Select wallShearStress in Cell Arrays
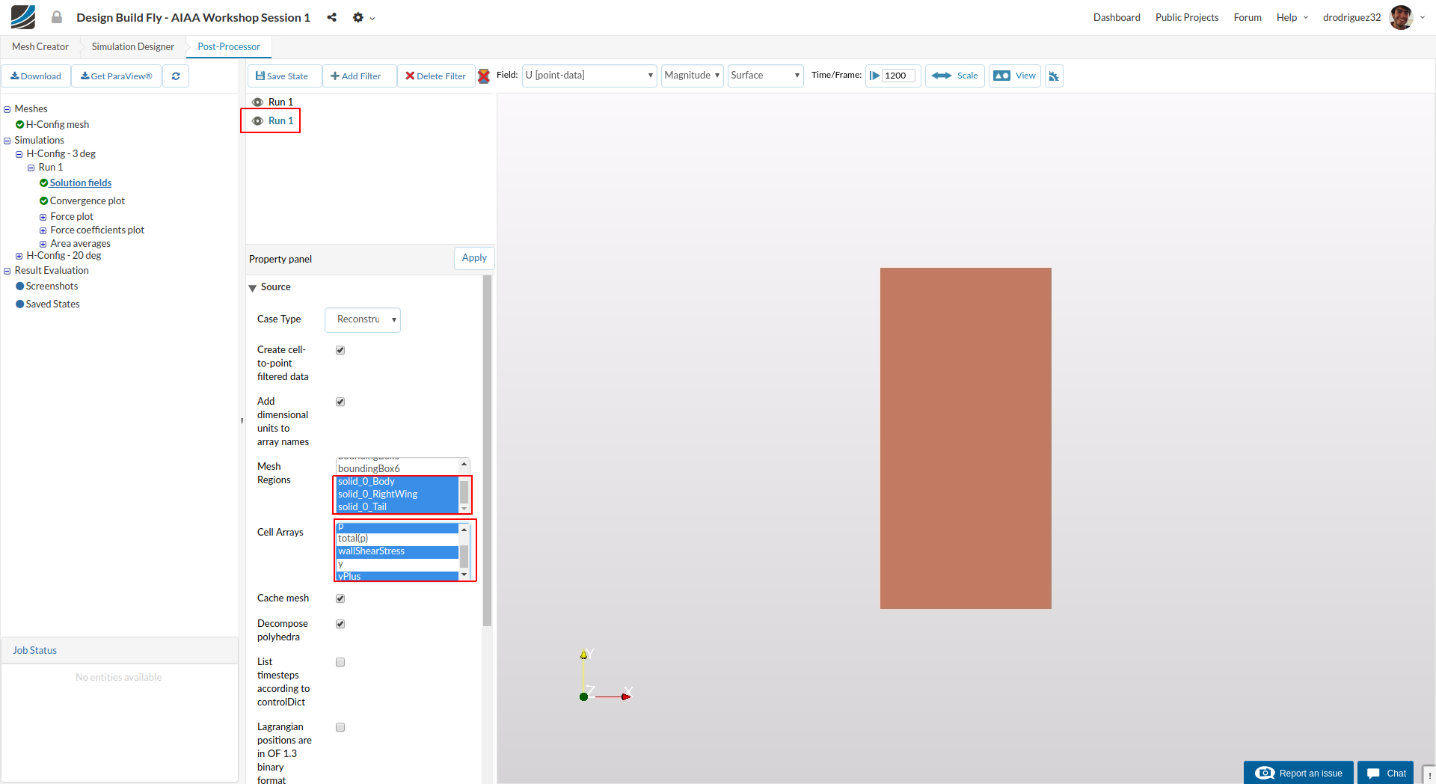Screen dimensions: 1436x784 point(398,552)
